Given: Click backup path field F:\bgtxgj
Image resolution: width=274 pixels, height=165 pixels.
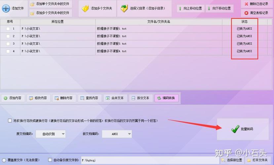Looking at the screenshot, I should 150,160.
